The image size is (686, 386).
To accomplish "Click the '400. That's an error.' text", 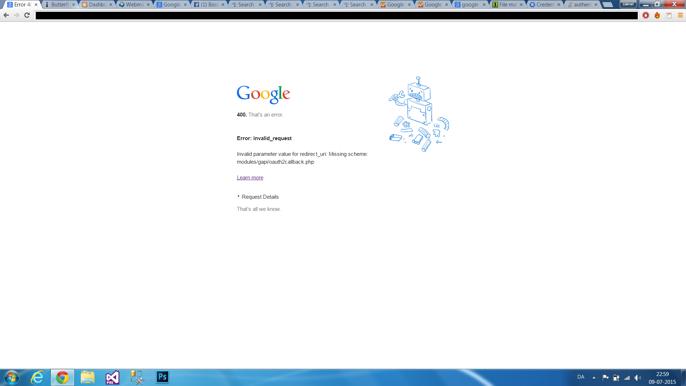I will (x=260, y=115).
